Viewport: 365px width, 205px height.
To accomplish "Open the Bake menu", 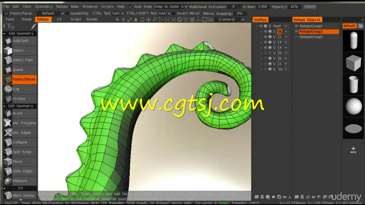I will click(75, 7).
